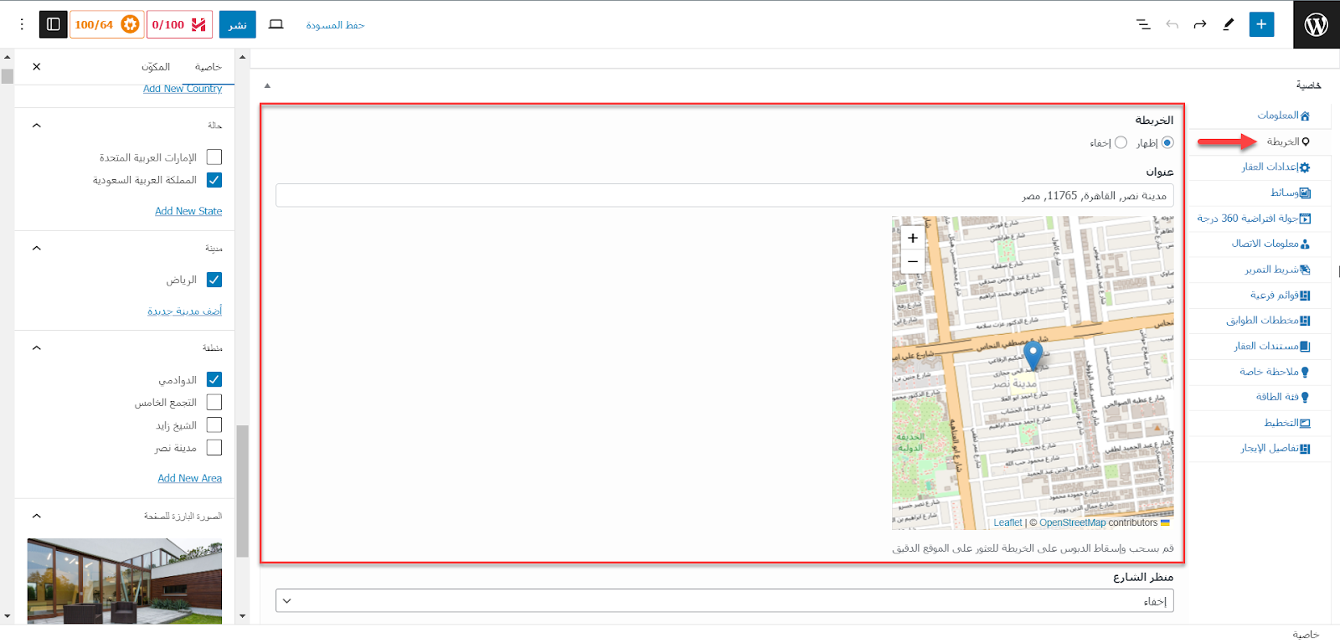1340x643 pixels.
Task: Open the 0/100 content score panel
Action: click(x=179, y=24)
